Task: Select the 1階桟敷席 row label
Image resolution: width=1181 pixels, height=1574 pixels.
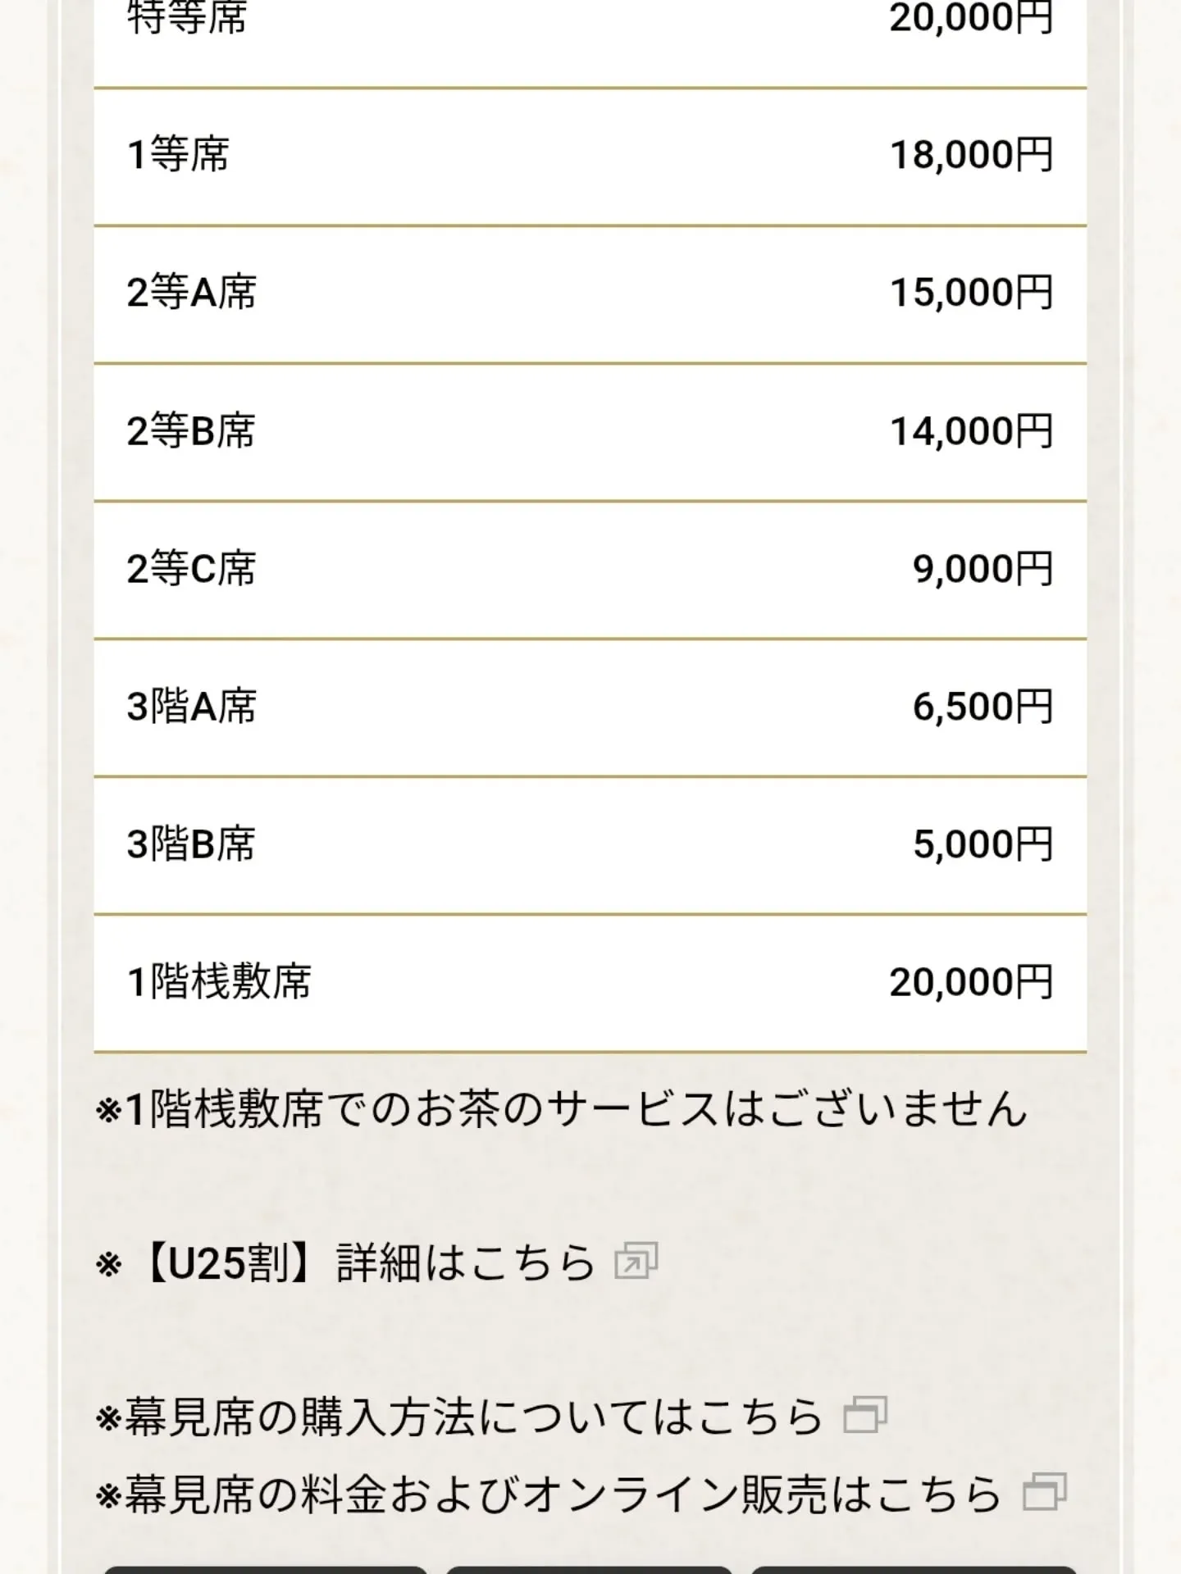Action: pyautogui.click(x=219, y=981)
